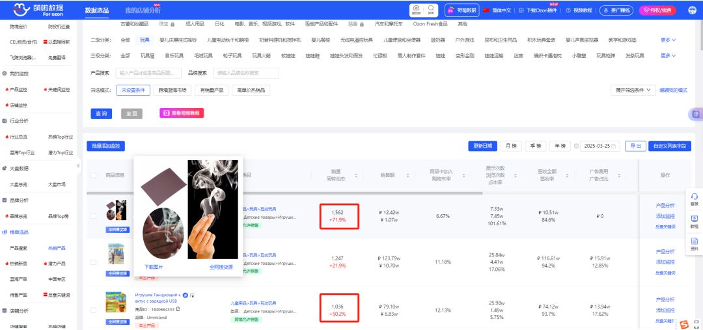
Task: Click the 查询 search button
Action: [x=102, y=113]
